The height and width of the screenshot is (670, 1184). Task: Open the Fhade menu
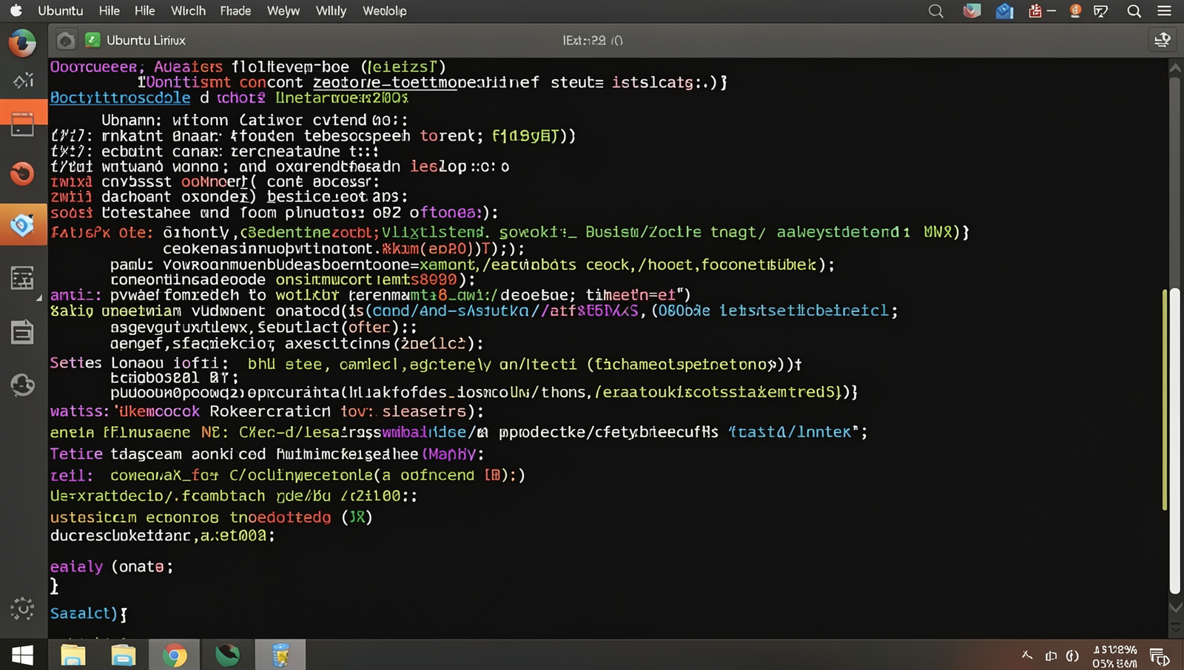(x=235, y=11)
